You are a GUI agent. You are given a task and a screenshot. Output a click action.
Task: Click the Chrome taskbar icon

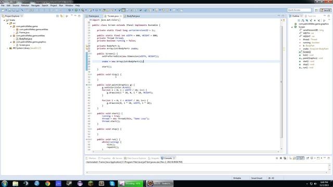coord(47,183)
